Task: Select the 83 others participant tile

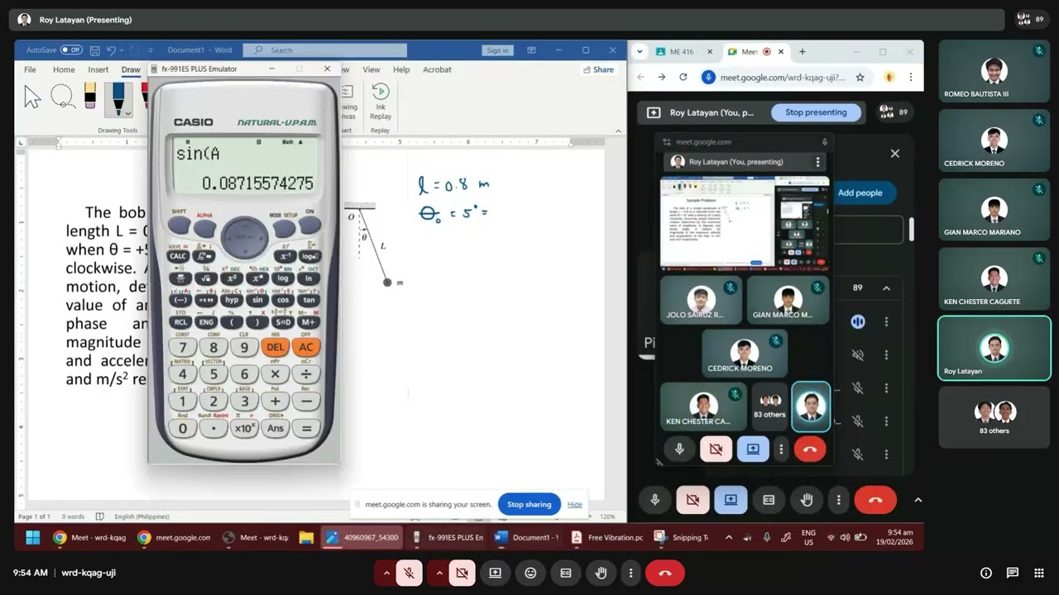Action: coord(994,417)
